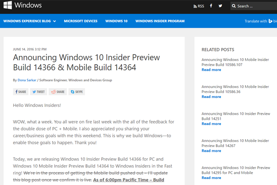Viewport: 277px width, 185px height.
Task: Click the search magnifier icon
Action: [x=234, y=6]
